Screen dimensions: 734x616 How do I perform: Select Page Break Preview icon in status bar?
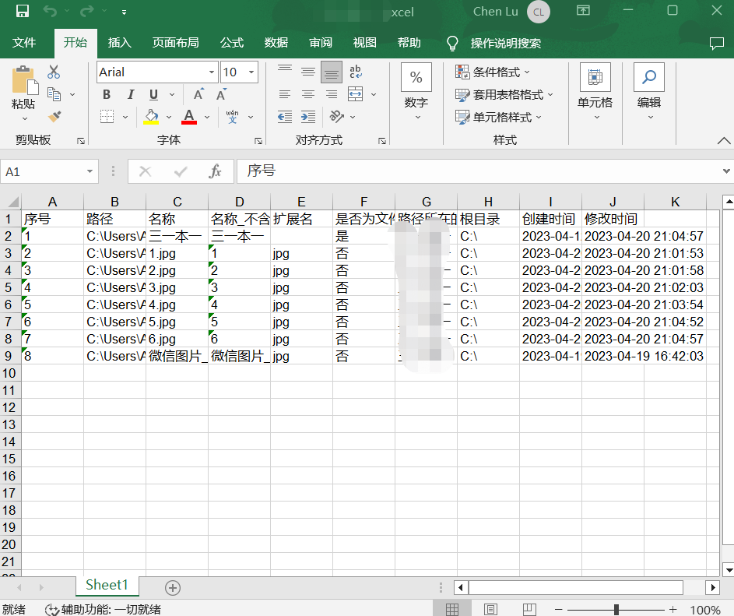click(x=530, y=607)
